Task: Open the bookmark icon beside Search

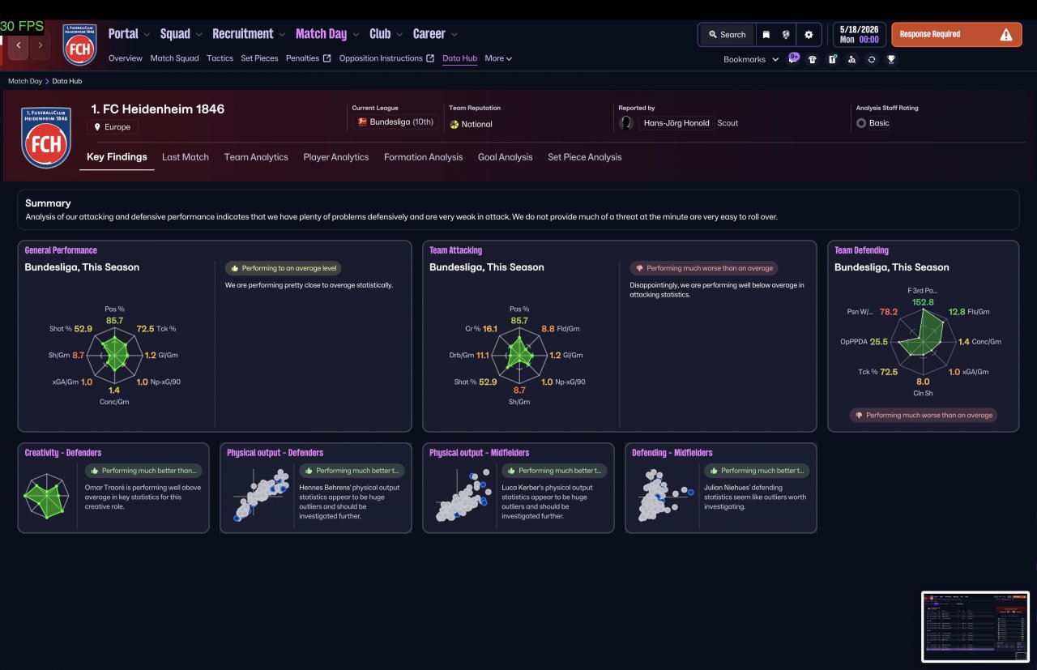Action: point(766,35)
